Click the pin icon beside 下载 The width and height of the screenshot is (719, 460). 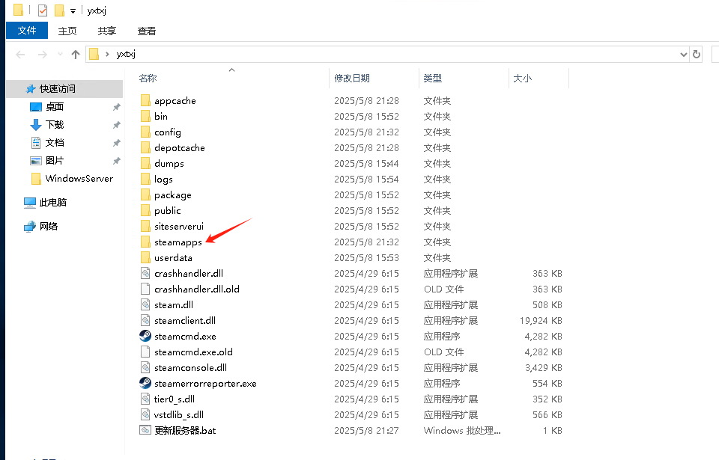point(117,125)
